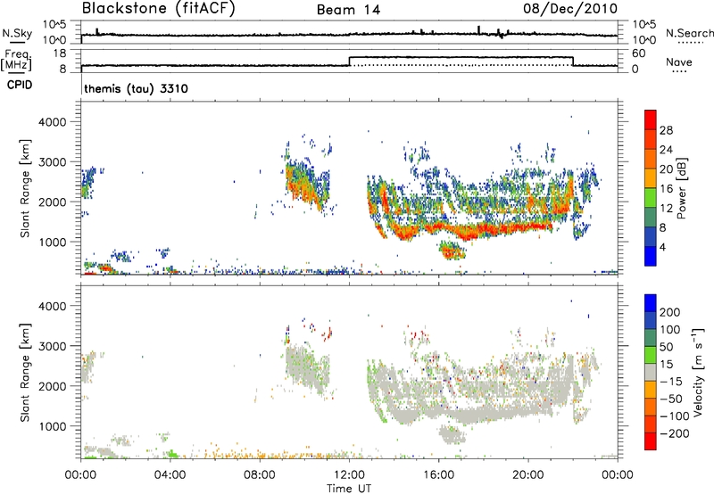Click the '16' power colorbar value
Screen dimensions: 714x494
(666, 189)
